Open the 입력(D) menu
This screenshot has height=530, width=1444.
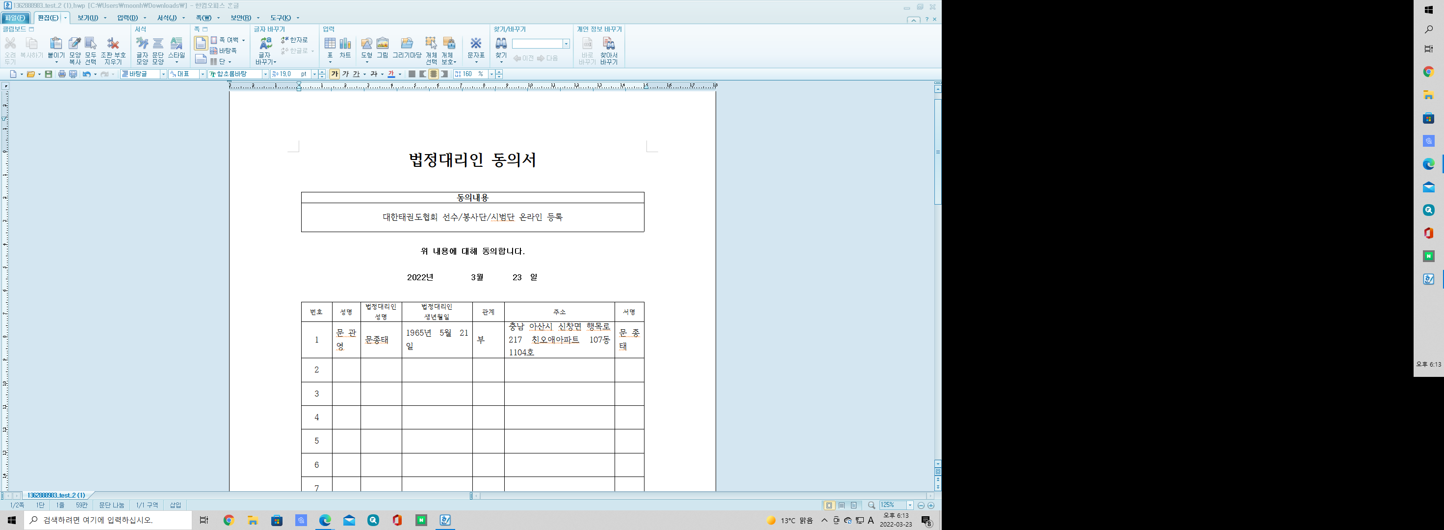[127, 18]
